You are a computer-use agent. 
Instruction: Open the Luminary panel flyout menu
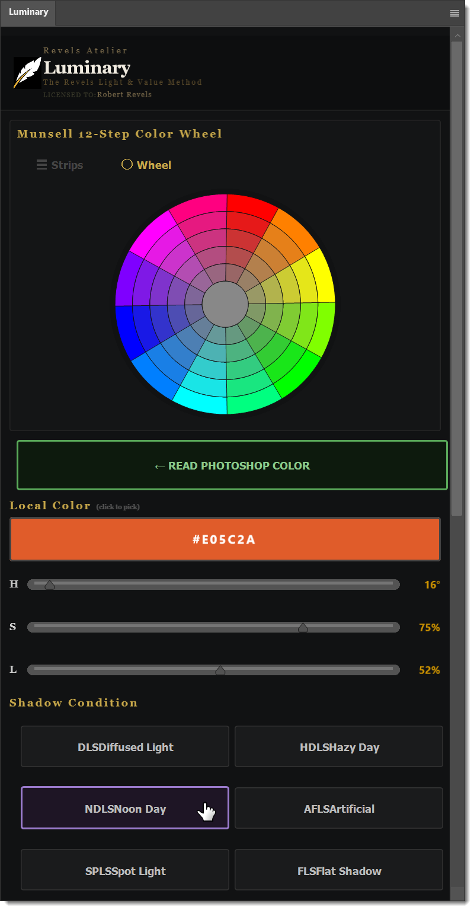(454, 13)
